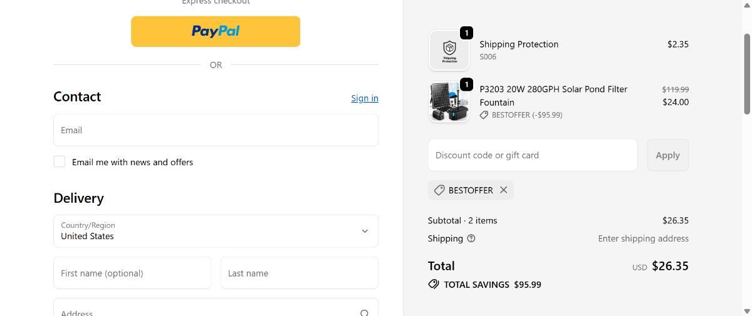
Task: Click the page vertical scrollbar
Action: (746, 74)
